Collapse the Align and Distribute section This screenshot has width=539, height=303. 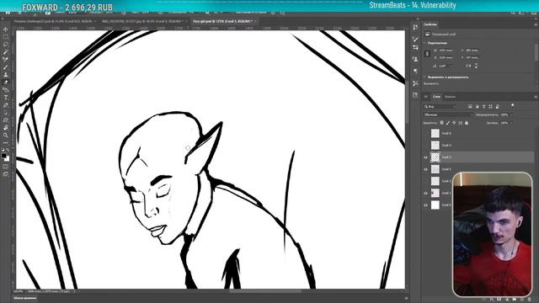(x=424, y=77)
